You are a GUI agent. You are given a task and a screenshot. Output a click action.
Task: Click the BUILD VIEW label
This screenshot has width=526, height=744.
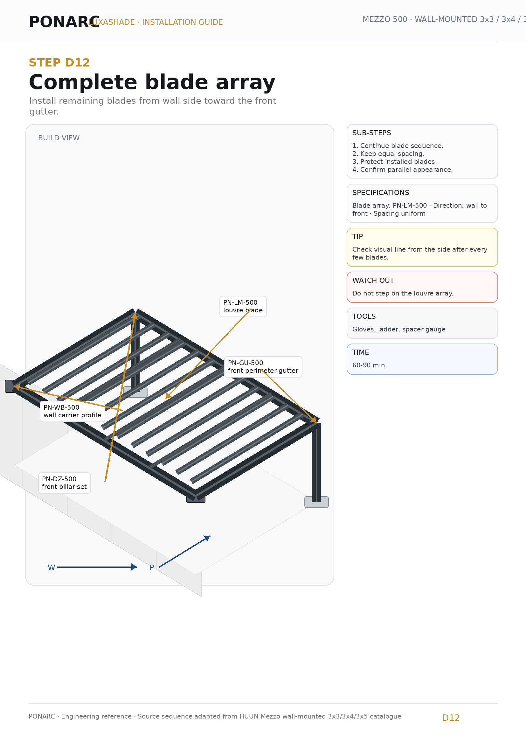pos(59,138)
